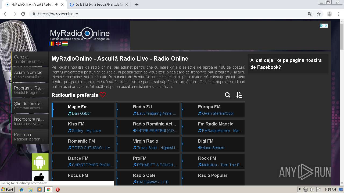Open the Focus FM station
The height and width of the screenshot is (193, 344).
point(83,178)
